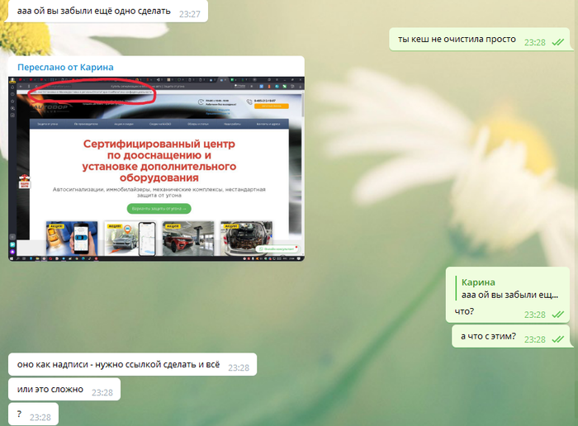
Task: Click "Сертифицированный центр" heading in the screenshot
Action: click(x=159, y=144)
